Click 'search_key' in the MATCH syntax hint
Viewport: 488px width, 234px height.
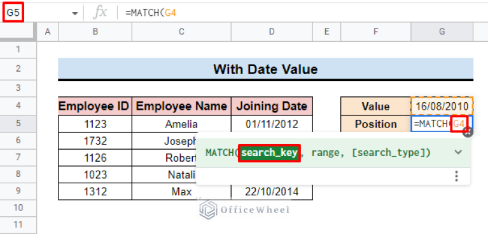click(x=269, y=152)
